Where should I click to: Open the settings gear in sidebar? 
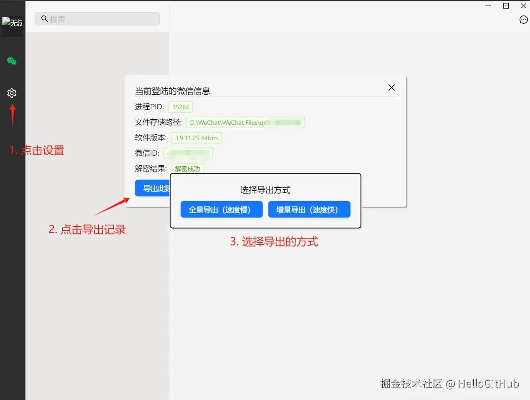(12, 93)
